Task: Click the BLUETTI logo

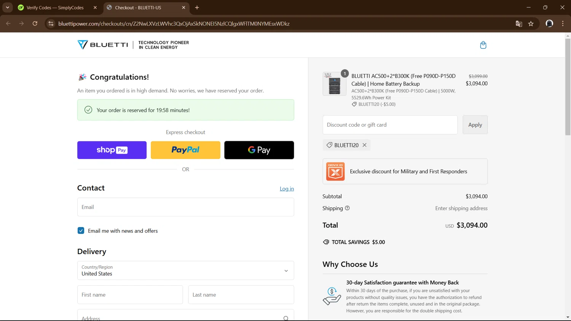Action: (103, 45)
